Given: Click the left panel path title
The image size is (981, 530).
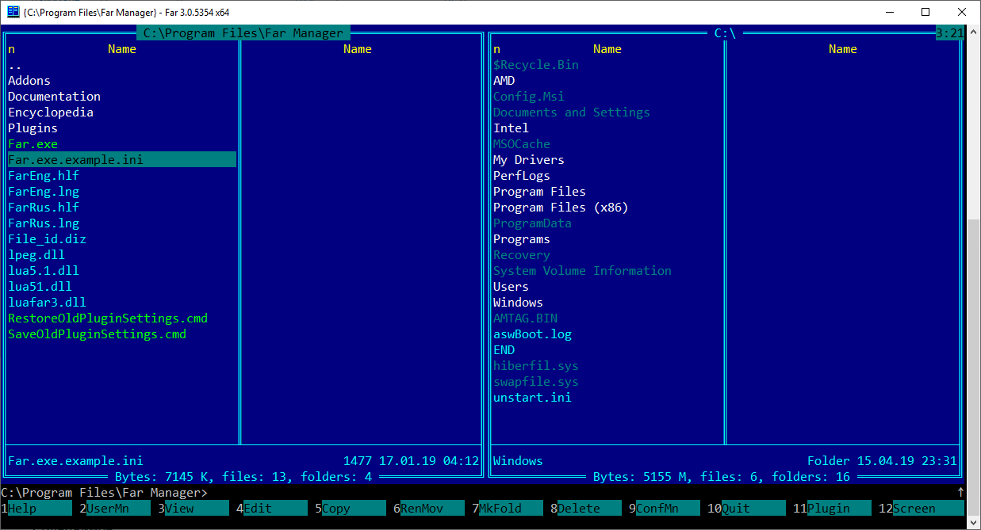Looking at the screenshot, I should [243, 33].
